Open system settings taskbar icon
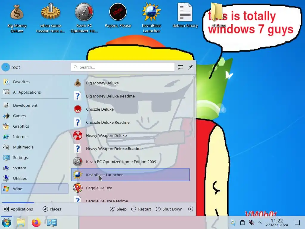Viewport: 305px width, 229px height. (x=52, y=222)
